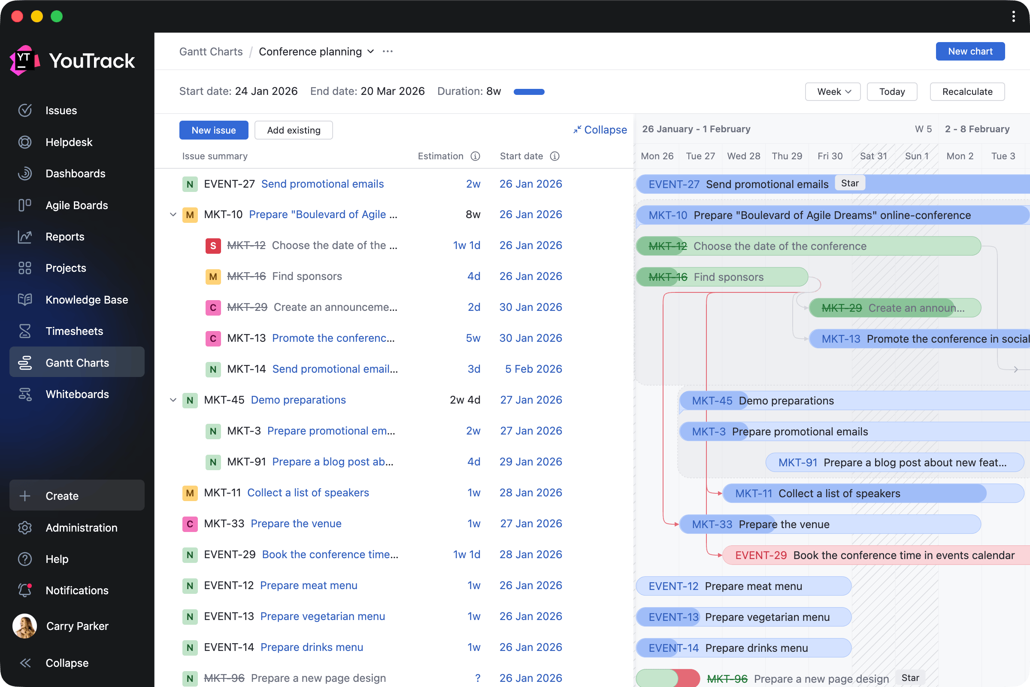This screenshot has height=687, width=1030.
Task: Go to Gantt Charts in sidebar
Action: click(x=77, y=362)
